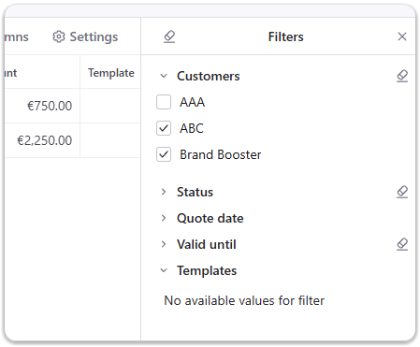420x347 pixels.
Task: Click the Filters panel title
Action: (x=285, y=36)
